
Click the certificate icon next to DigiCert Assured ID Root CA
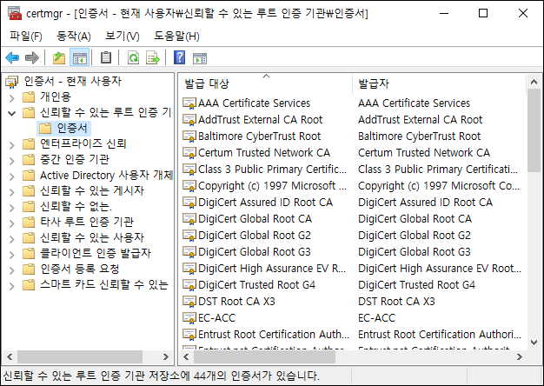coord(189,203)
